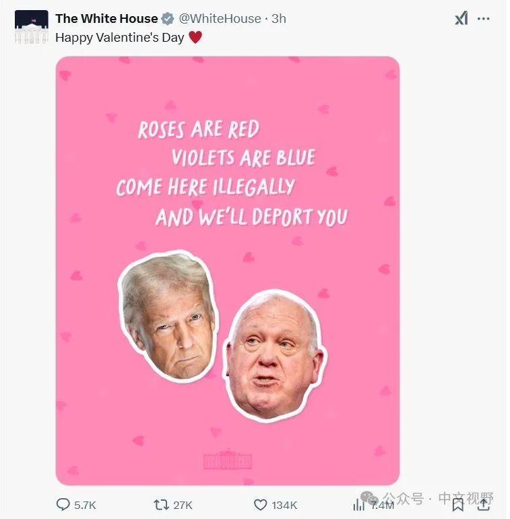Click the White House logo on card
The height and width of the screenshot is (519, 510).
click(x=228, y=458)
